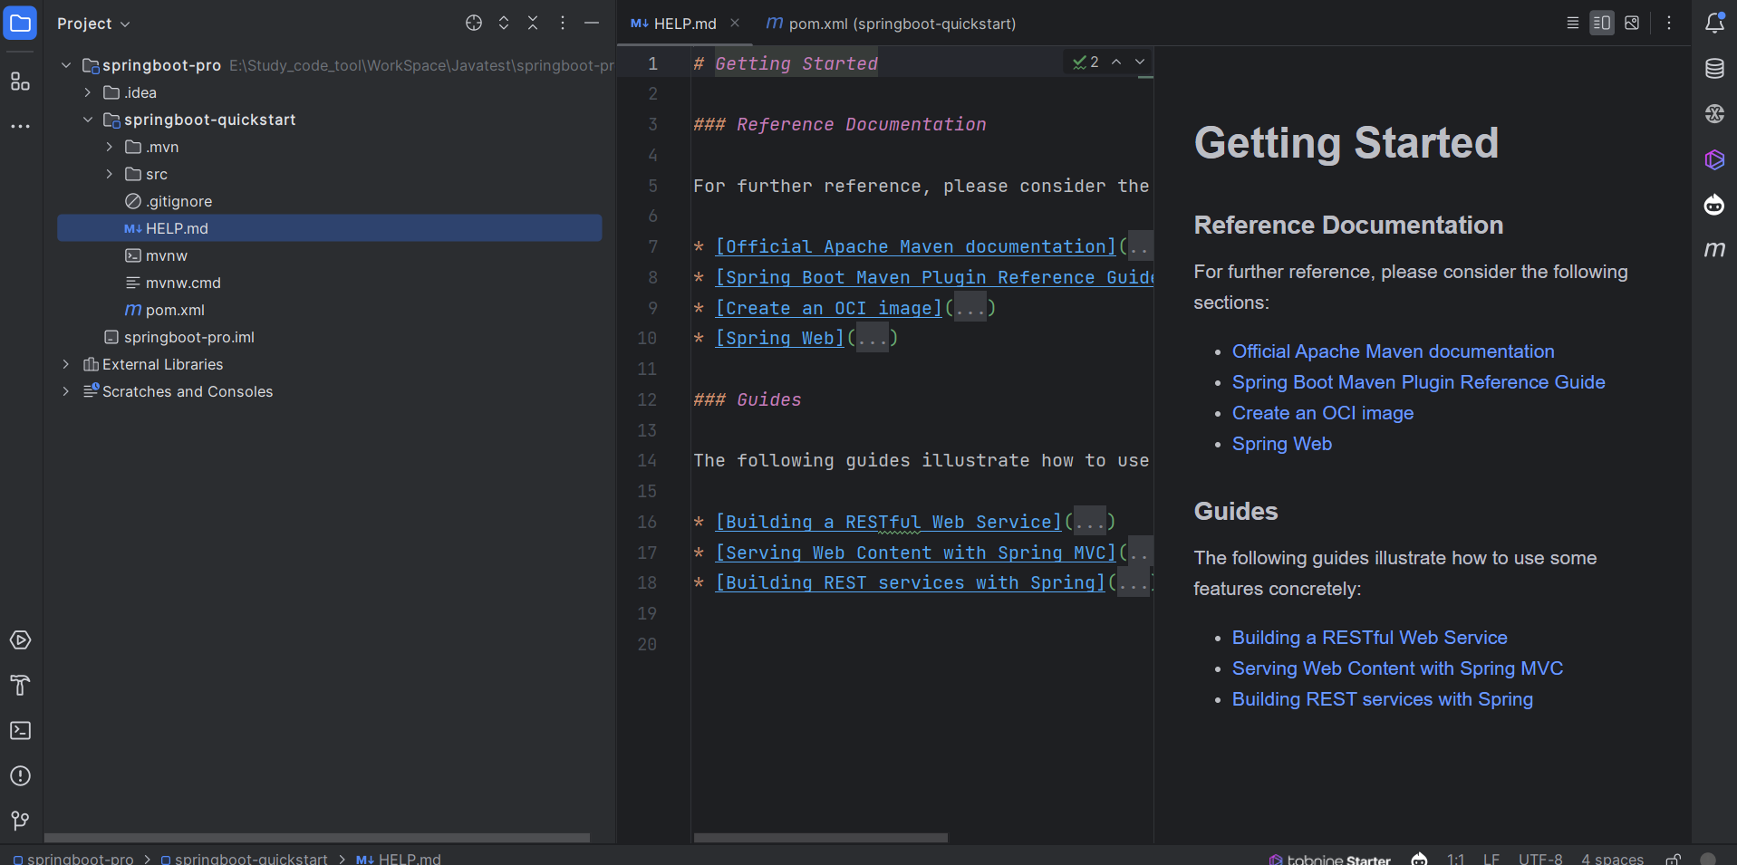Change LF line separator in status bar
Image resolution: width=1737 pixels, height=865 pixels.
coord(1491,859)
